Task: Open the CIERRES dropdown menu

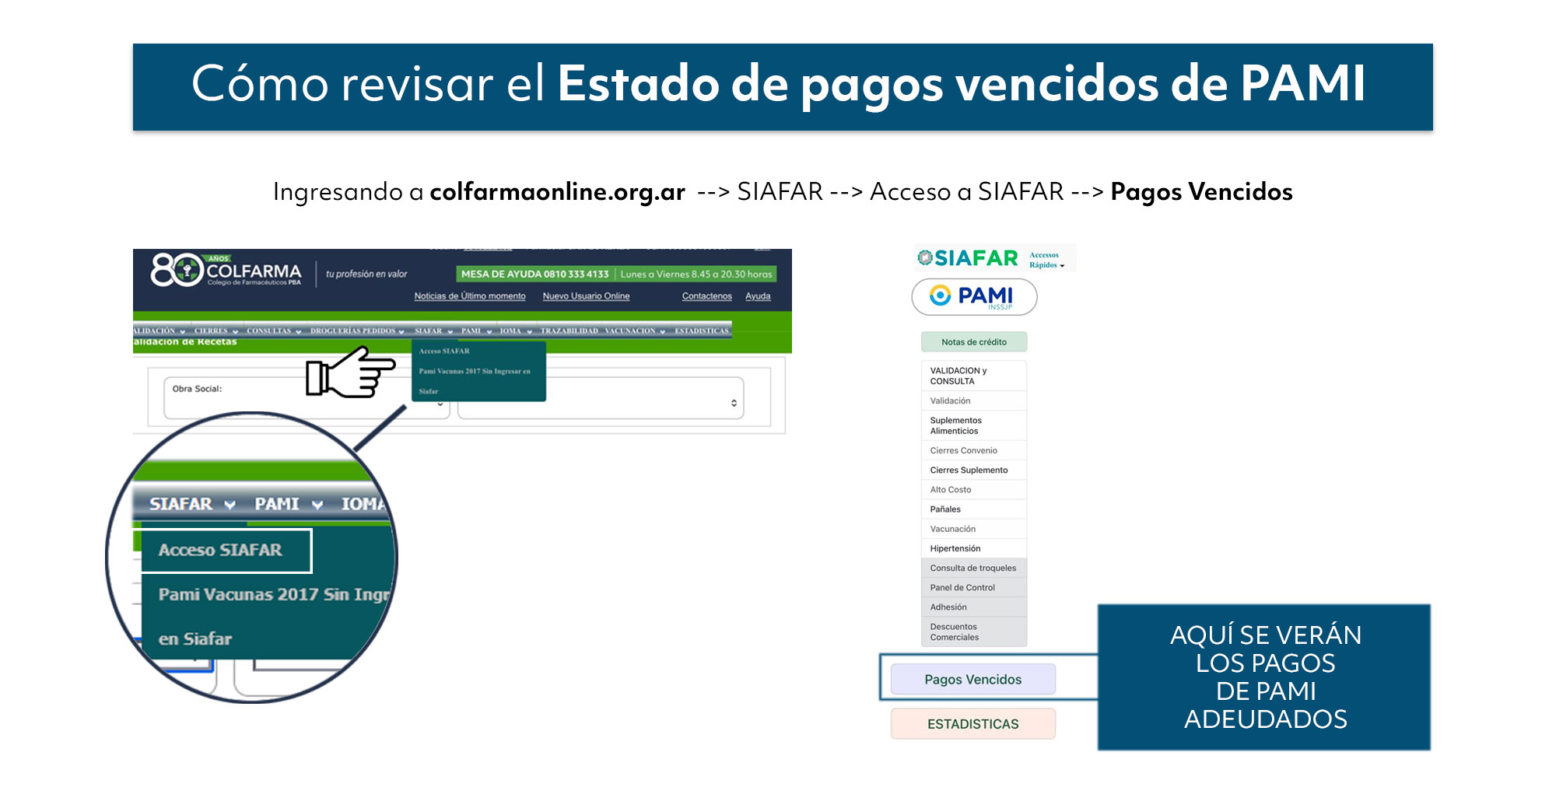Action: pyautogui.click(x=216, y=331)
